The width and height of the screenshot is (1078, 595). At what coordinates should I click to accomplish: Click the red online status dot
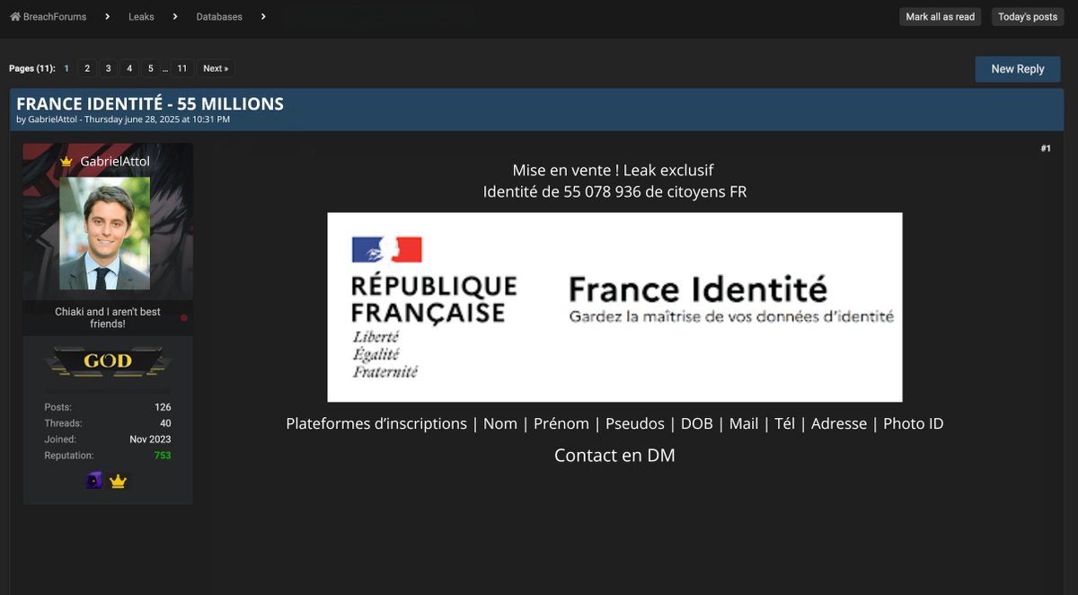coord(184,318)
